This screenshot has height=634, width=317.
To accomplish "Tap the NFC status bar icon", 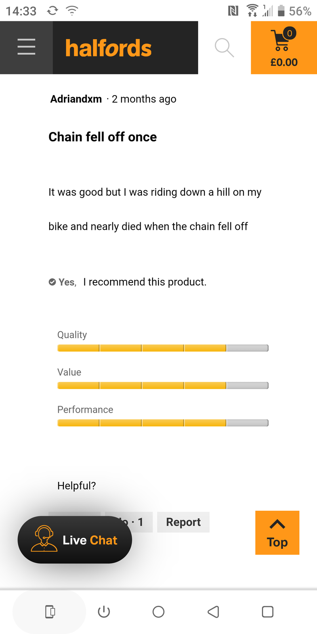I will [x=233, y=11].
